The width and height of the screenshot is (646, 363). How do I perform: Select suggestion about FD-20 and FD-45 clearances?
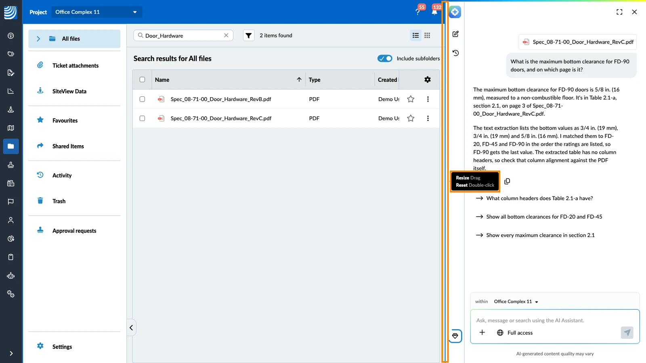click(x=539, y=217)
